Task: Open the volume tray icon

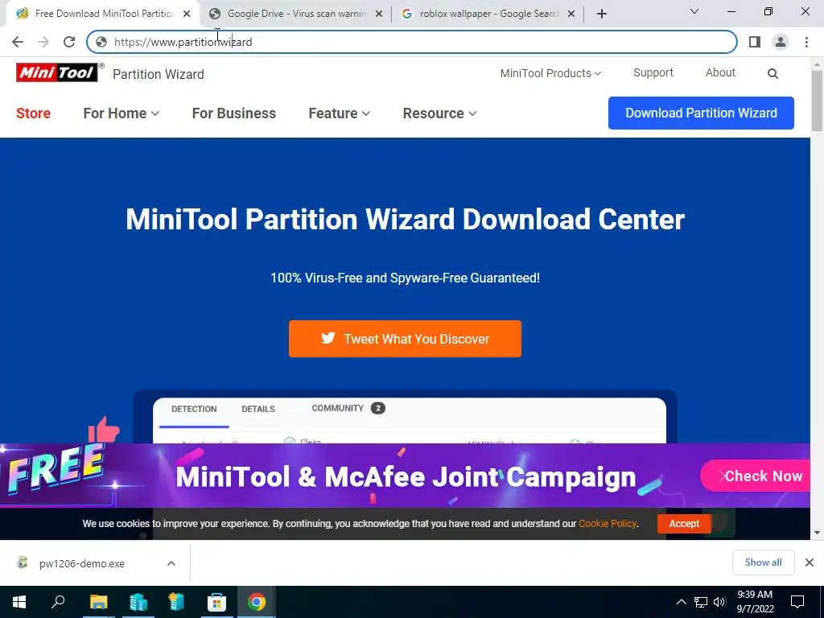Action: [x=720, y=602]
